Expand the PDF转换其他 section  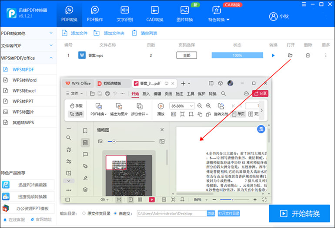[27, 33]
